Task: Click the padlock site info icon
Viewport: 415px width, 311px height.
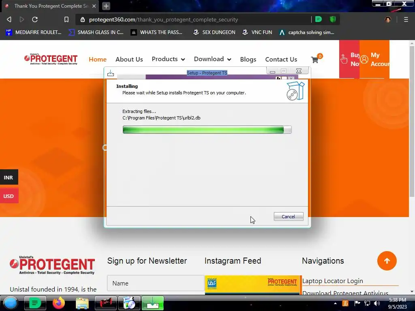Action: point(83,19)
